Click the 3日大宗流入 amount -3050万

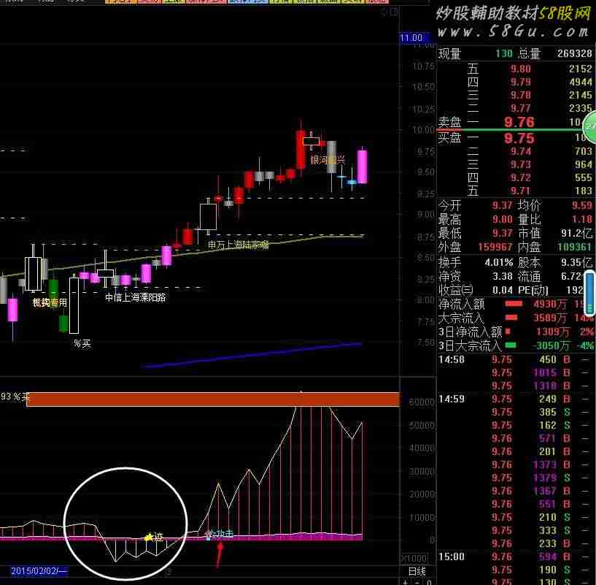point(551,345)
